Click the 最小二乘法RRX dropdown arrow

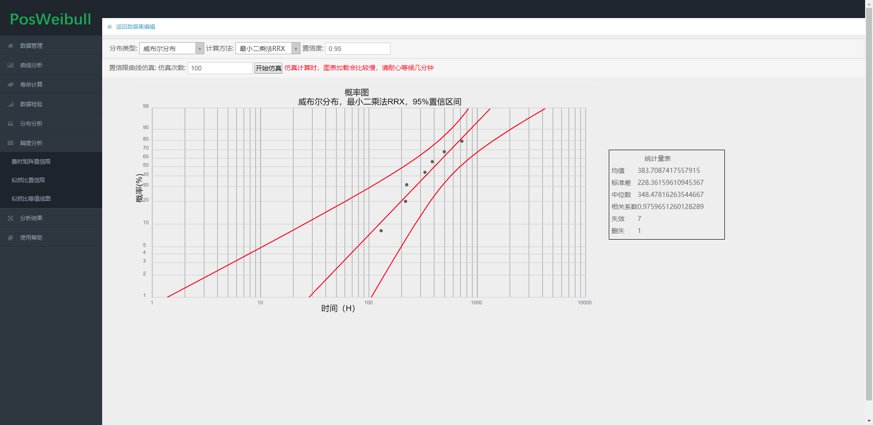(296, 48)
